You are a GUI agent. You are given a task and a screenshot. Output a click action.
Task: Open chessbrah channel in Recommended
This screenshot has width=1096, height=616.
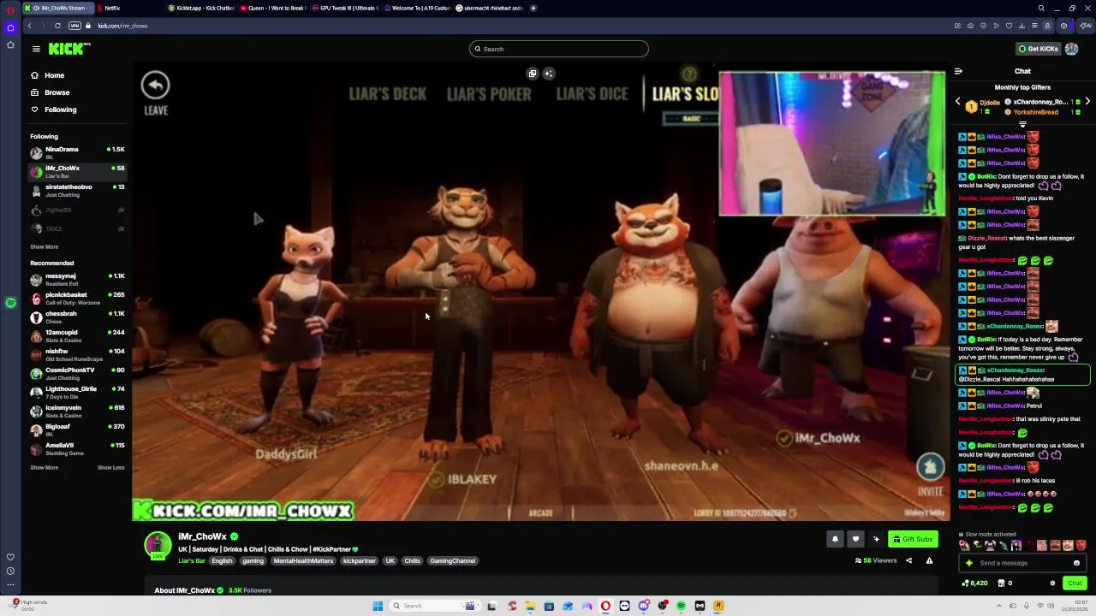pos(77,317)
